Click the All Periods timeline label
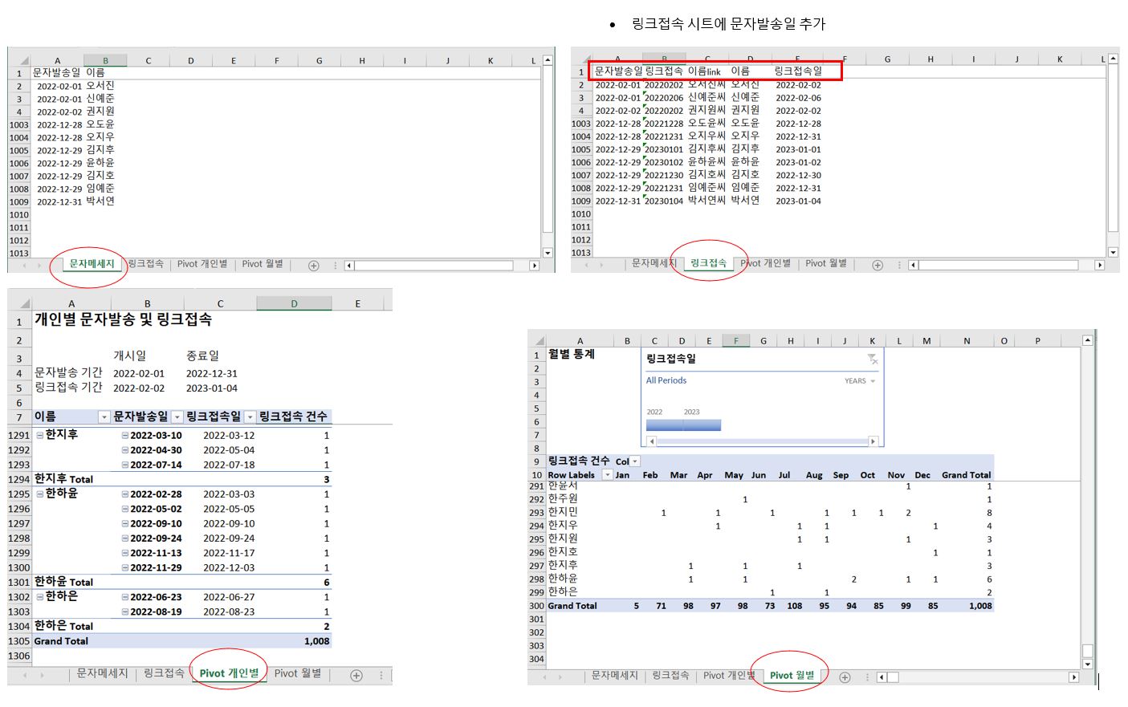This screenshot has width=1128, height=707. (666, 380)
